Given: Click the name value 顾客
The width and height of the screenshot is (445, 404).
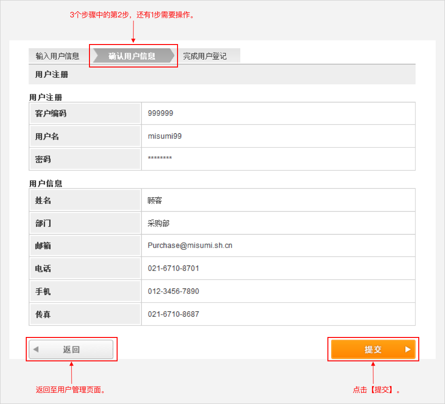Looking at the screenshot, I should click(x=155, y=201).
